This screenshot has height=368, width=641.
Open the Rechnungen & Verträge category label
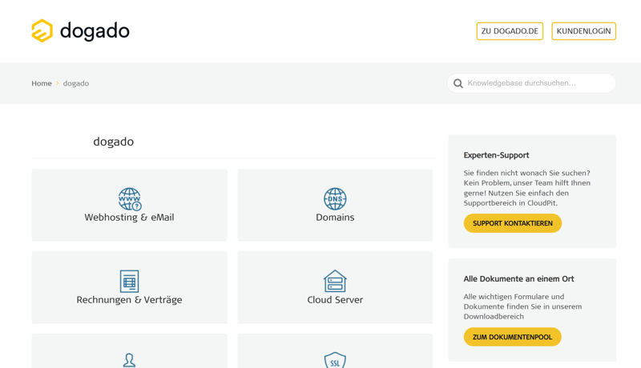129,300
